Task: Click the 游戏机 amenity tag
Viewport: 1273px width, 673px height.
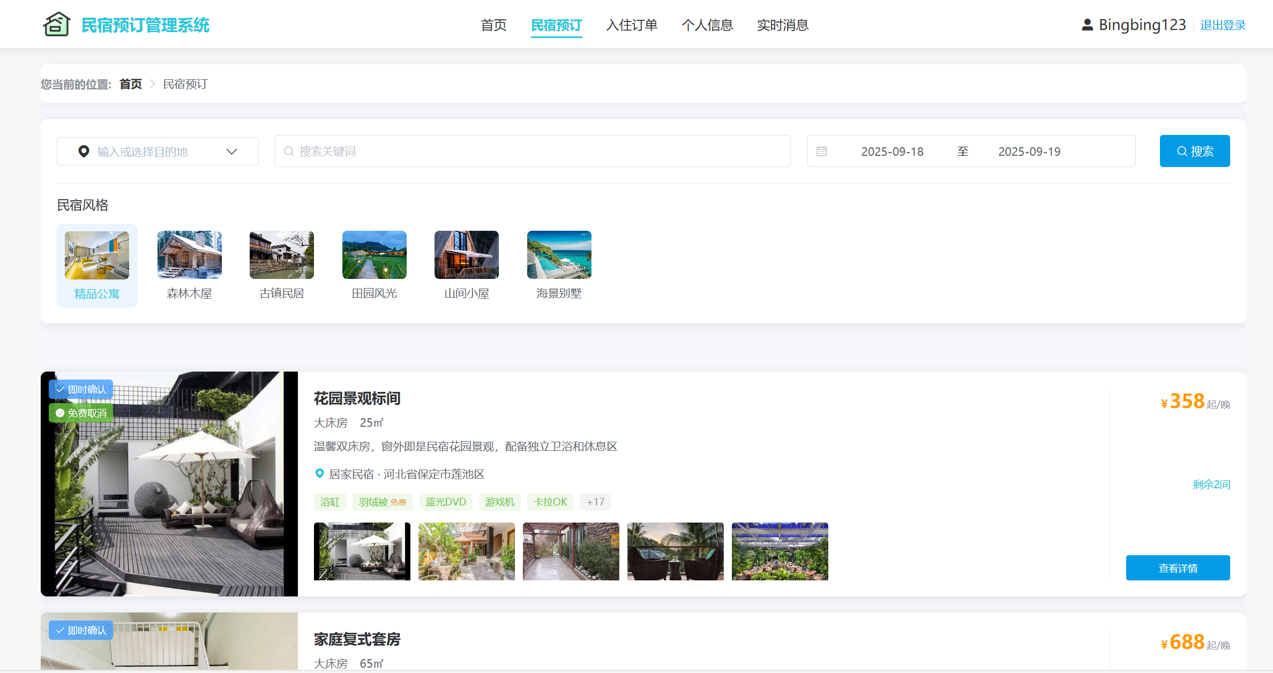Action: pyautogui.click(x=500, y=502)
